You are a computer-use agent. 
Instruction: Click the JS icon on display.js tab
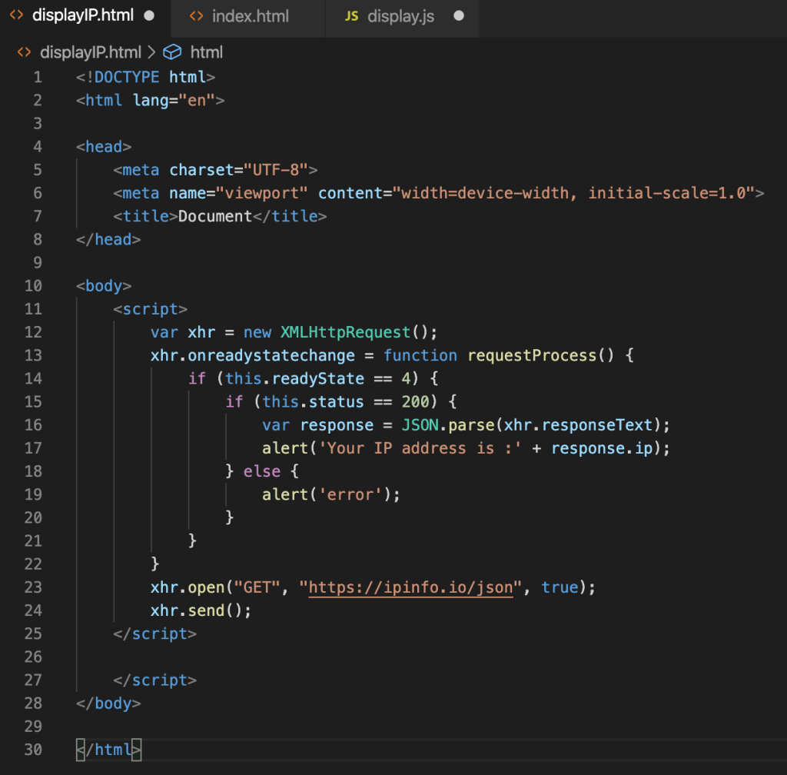351,15
